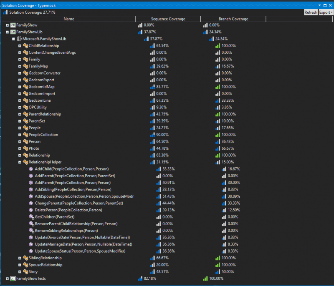
Task: Click the Refresh button
Action: pos(311,13)
